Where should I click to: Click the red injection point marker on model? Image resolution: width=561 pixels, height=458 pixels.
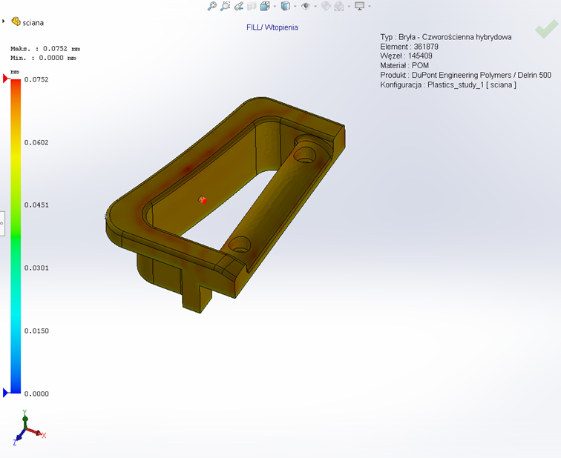click(x=203, y=200)
